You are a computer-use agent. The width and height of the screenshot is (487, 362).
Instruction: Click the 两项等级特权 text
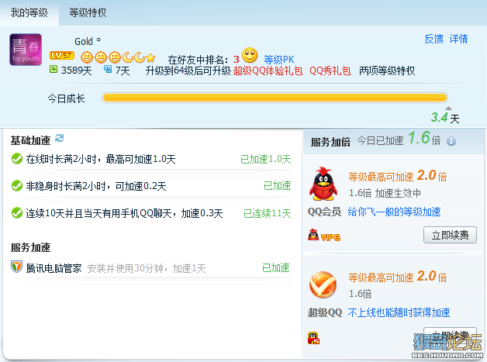387,71
